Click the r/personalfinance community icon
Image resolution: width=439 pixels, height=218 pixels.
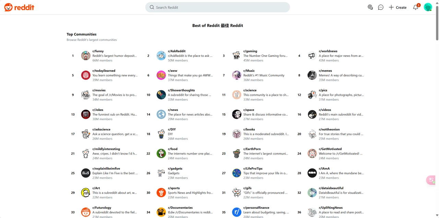(237, 212)
